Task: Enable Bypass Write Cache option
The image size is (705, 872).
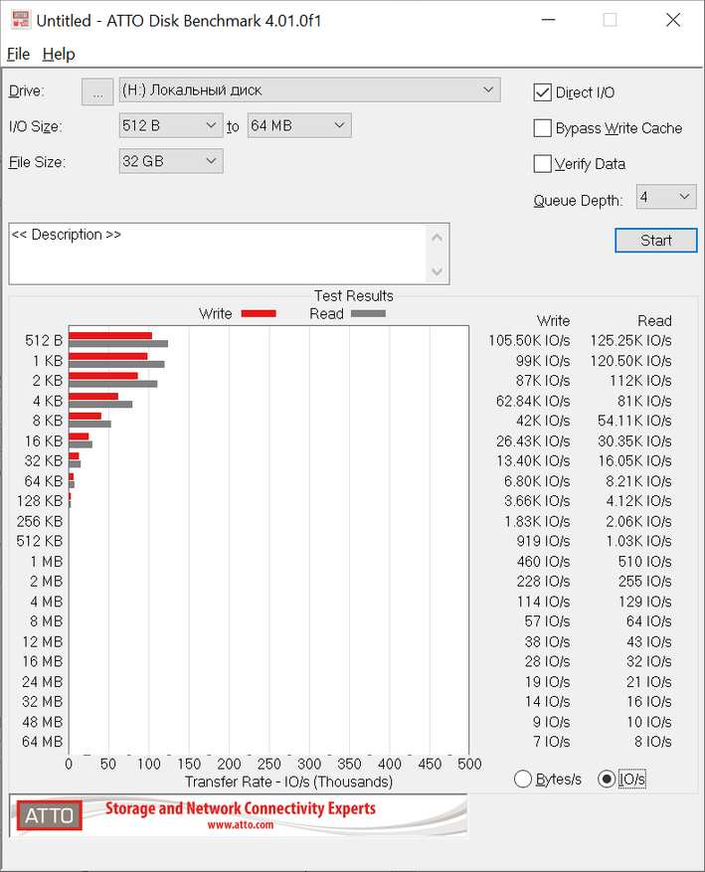Action: coord(543,128)
